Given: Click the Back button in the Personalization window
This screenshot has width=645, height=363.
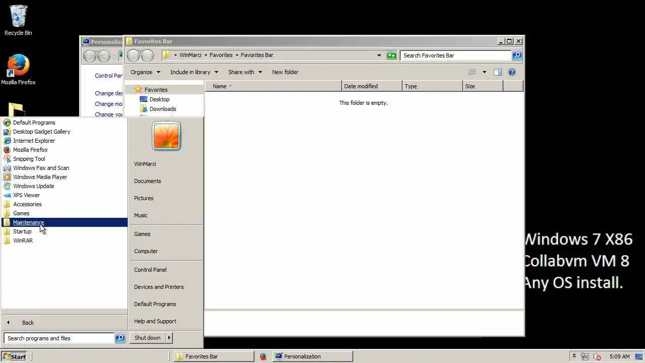Looking at the screenshot, I should pos(89,56).
